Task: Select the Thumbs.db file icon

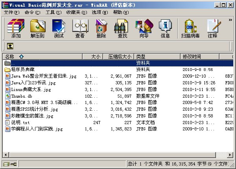Action: pyautogui.click(x=7, y=96)
